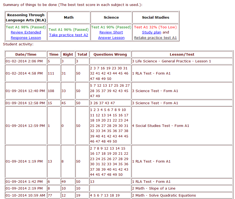This screenshot has height=199, width=235.
Task: Click the Questions Wrong column header
Action: [x=110, y=54]
